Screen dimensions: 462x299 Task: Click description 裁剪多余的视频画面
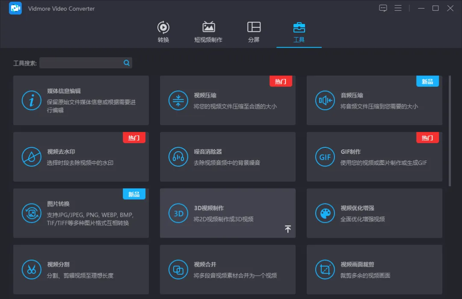365,275
